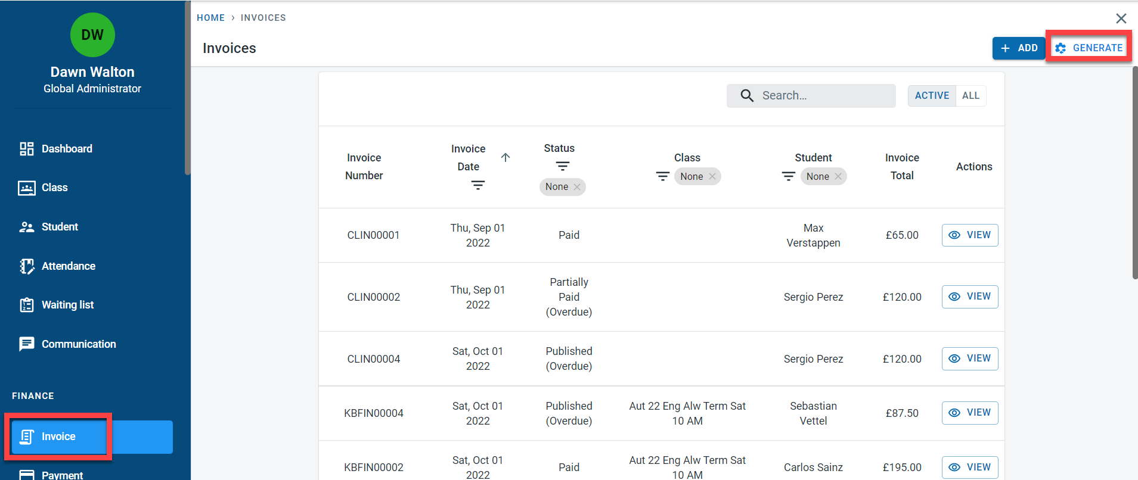Remove the Status None filter chip
This screenshot has width=1138, height=480.
[x=577, y=187]
